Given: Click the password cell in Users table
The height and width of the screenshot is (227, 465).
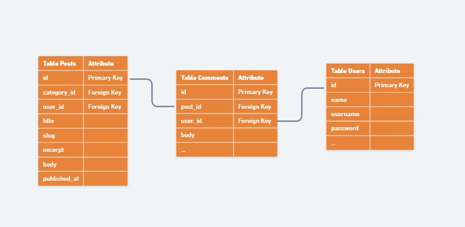Looking at the screenshot, I should 348,128.
